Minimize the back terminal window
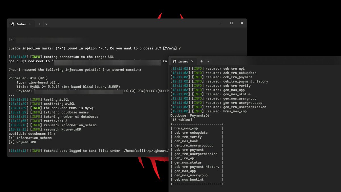The height and width of the screenshot is (192, 341). pyautogui.click(x=222, y=23)
